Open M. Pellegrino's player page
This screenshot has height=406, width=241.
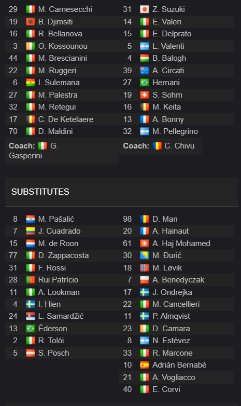coord(175,131)
